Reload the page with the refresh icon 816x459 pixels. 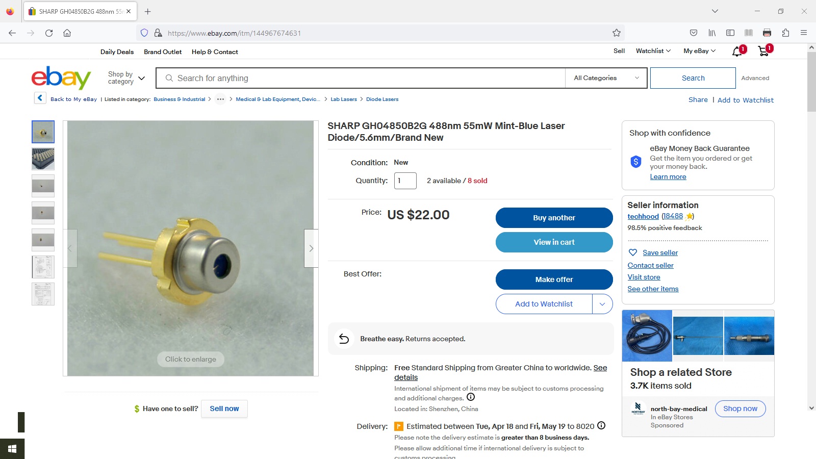click(x=49, y=33)
